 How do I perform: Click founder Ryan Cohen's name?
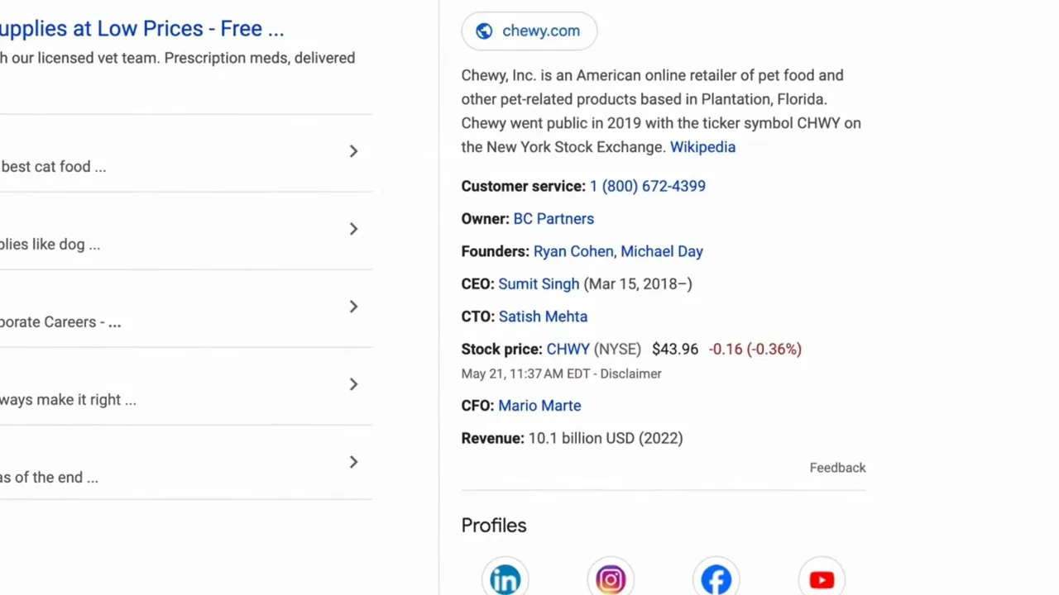(x=573, y=251)
